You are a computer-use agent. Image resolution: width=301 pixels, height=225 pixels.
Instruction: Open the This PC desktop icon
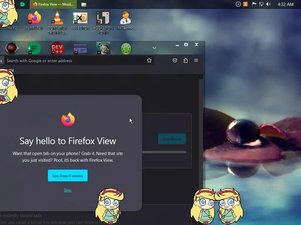pos(11,28)
